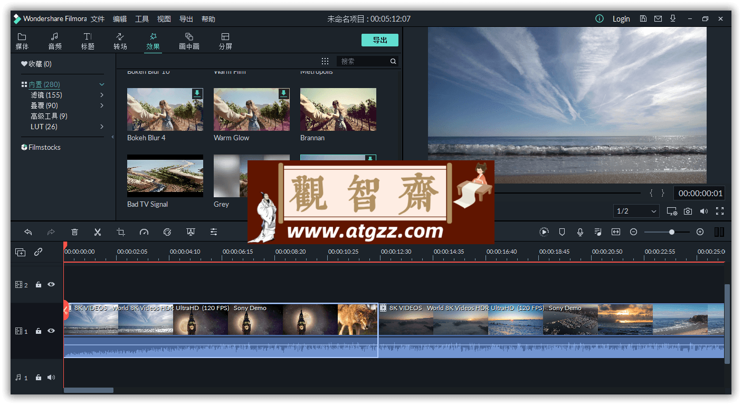
Task: Click the Add track icon
Action: click(x=20, y=252)
